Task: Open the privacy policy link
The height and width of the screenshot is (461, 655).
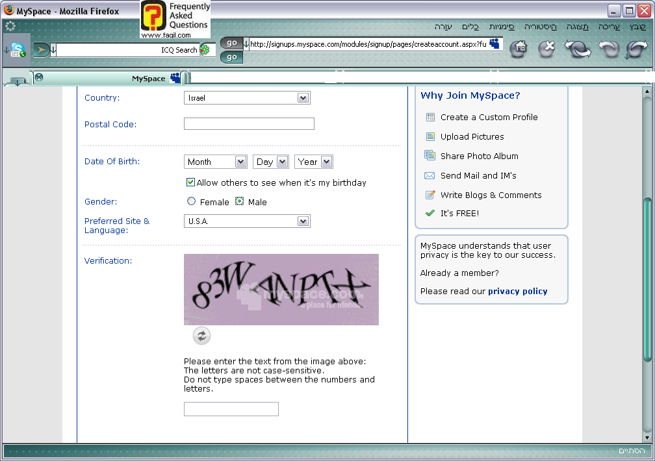Action: point(517,292)
